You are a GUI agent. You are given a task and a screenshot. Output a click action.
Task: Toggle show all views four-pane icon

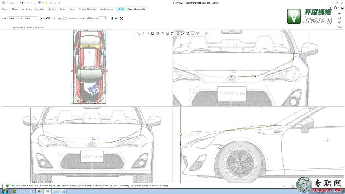pos(192,33)
